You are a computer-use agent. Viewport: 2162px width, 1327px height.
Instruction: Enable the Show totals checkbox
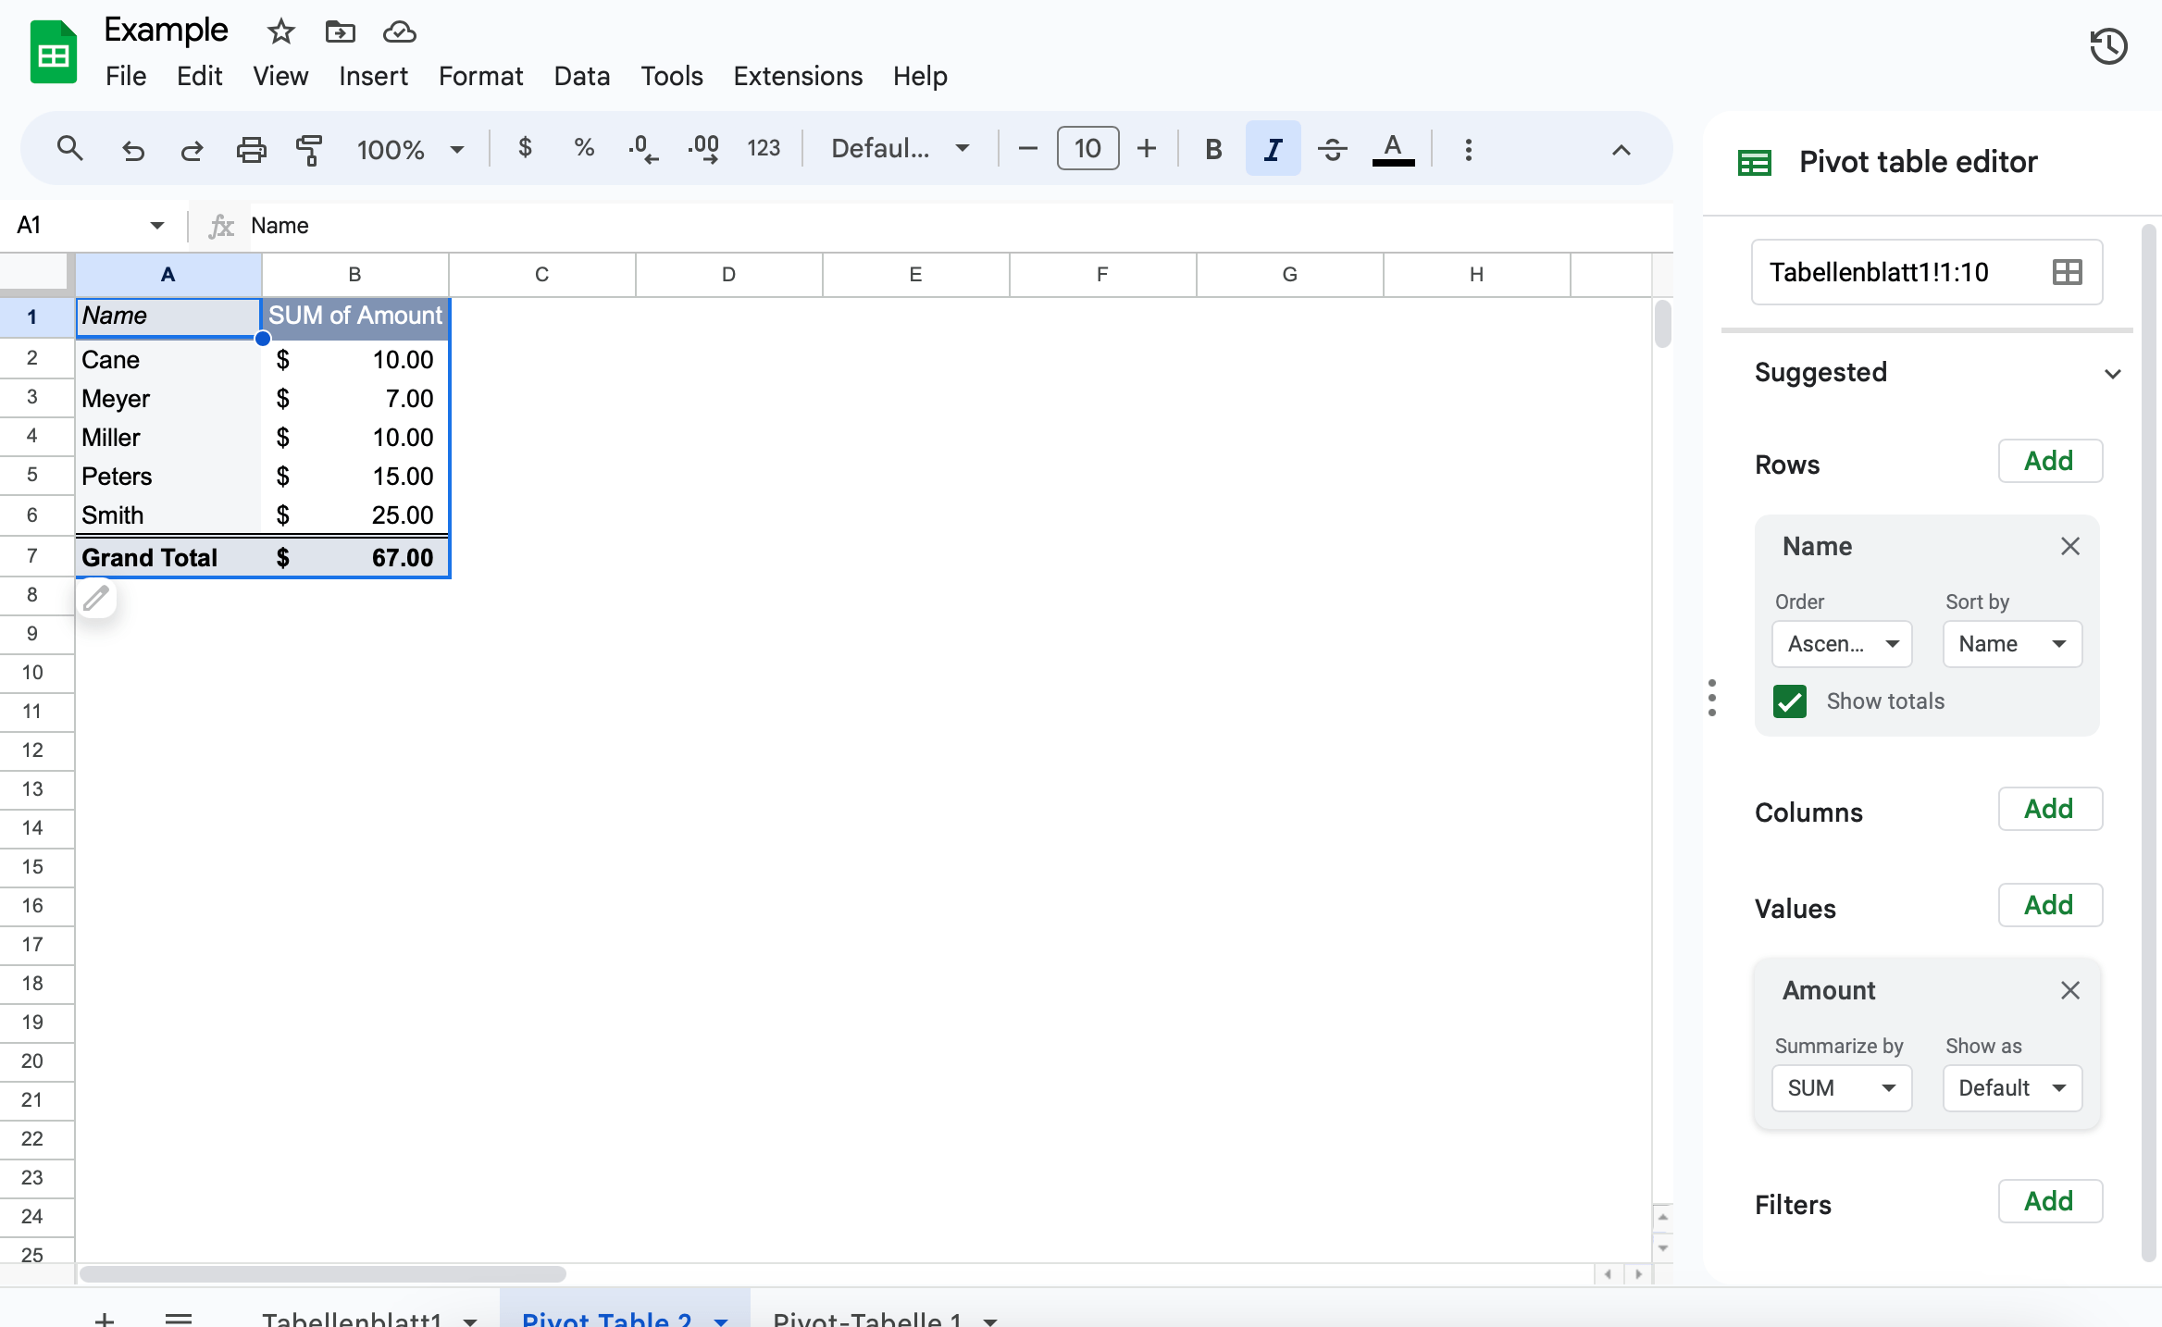click(x=1790, y=701)
